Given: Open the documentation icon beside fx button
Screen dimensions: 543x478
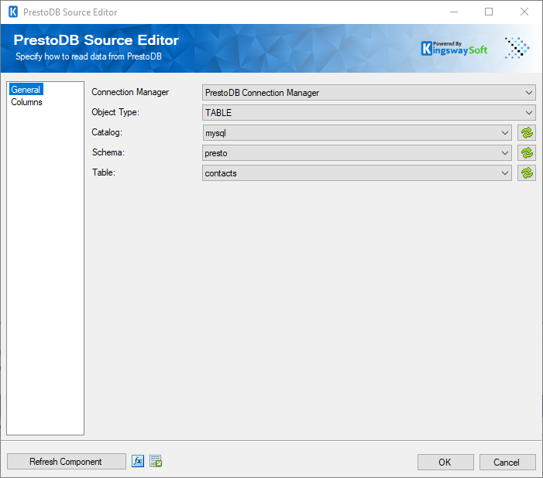Looking at the screenshot, I should 156,461.
